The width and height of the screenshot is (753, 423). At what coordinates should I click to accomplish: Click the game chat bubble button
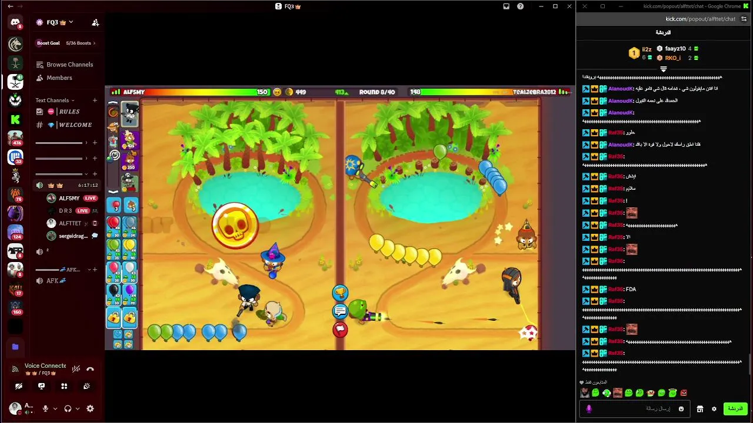340,311
